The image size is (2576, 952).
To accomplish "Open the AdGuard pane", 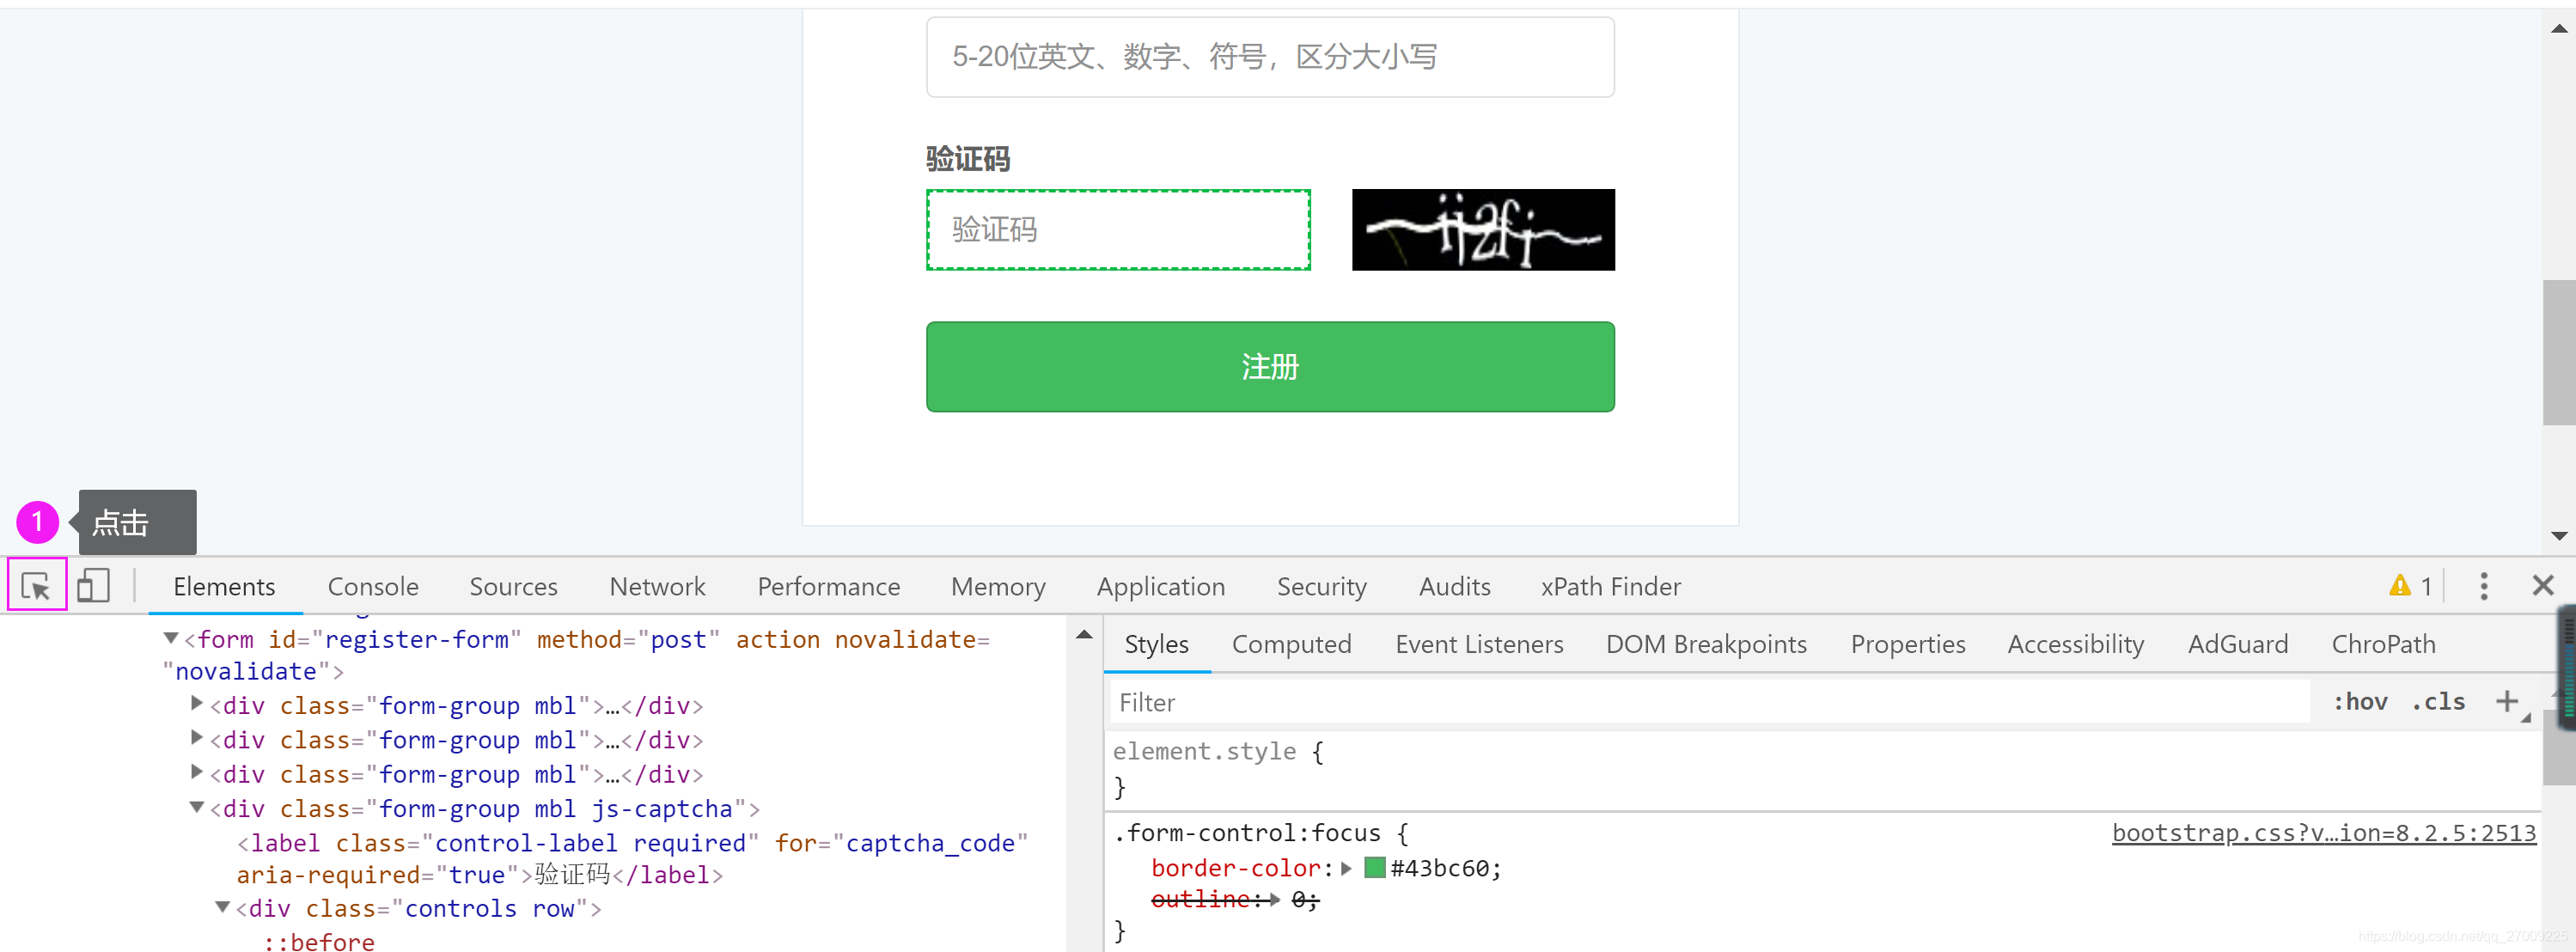I will [x=2238, y=645].
